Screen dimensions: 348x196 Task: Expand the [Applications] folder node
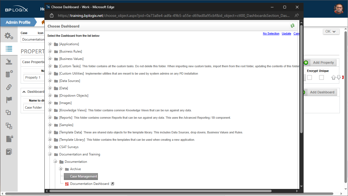pyautogui.click(x=50, y=44)
